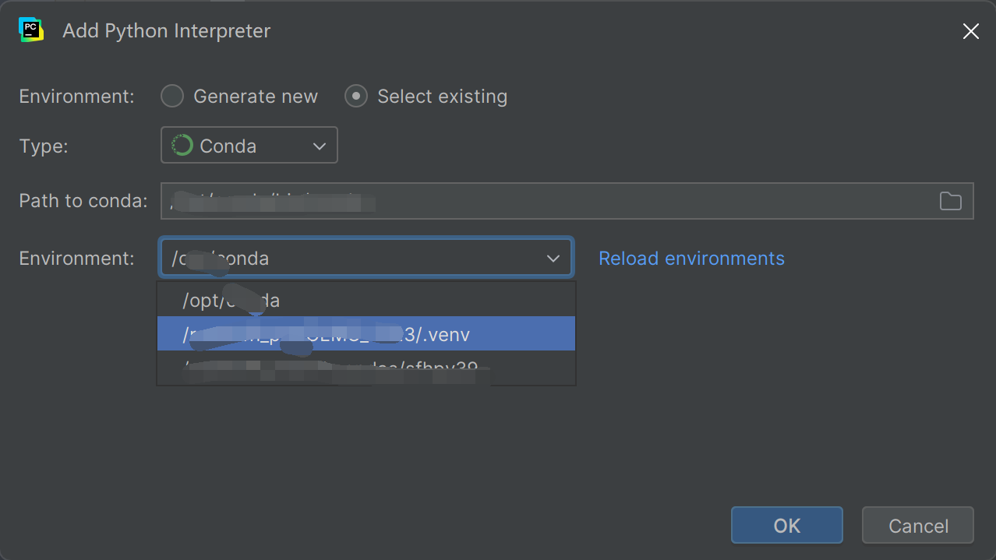Choose the /opt conda entry in list
996x560 pixels.
point(366,300)
